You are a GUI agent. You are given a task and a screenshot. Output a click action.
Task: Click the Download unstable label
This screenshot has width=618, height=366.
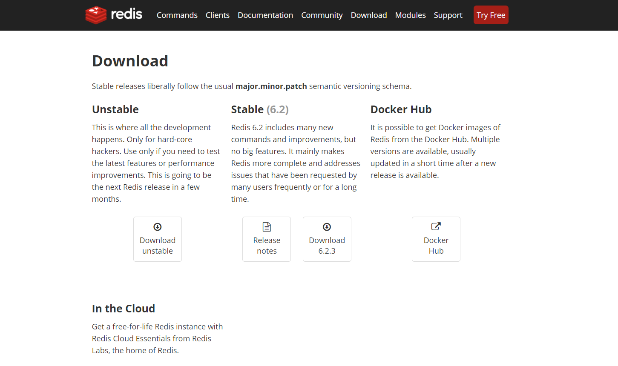(x=158, y=246)
